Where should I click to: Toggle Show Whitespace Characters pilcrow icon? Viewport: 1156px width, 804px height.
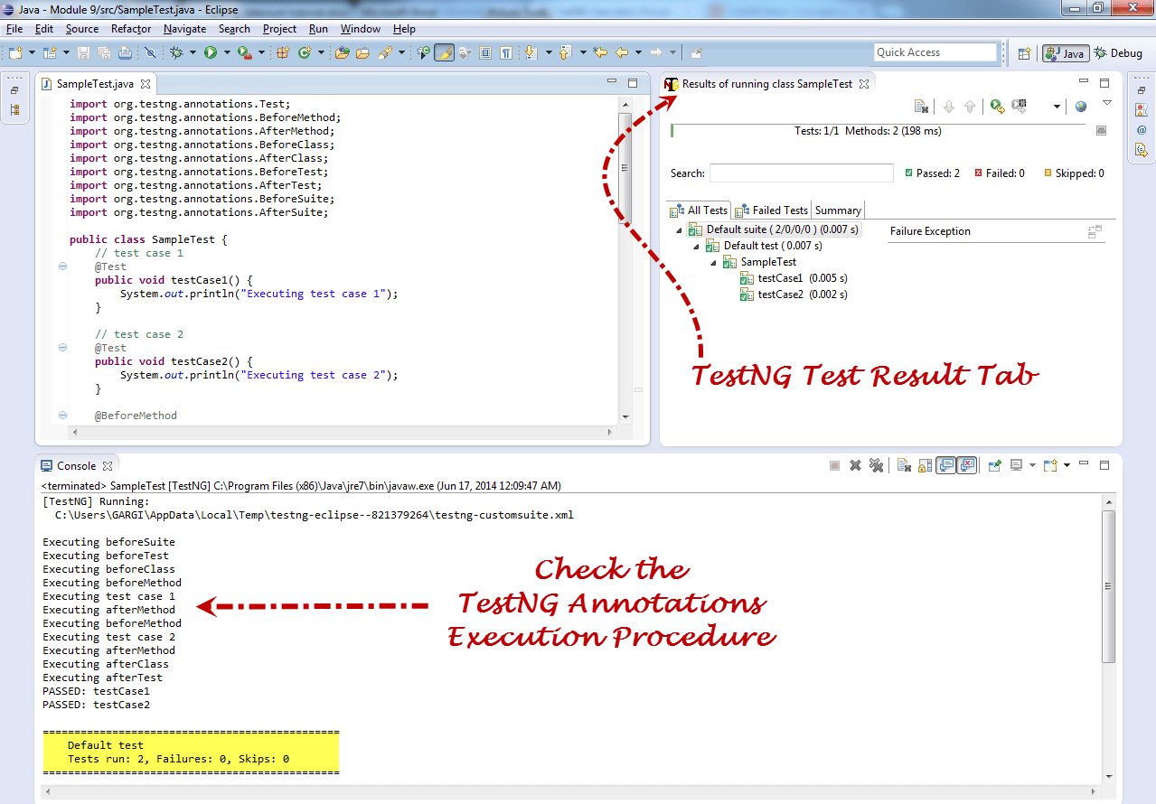coord(506,52)
